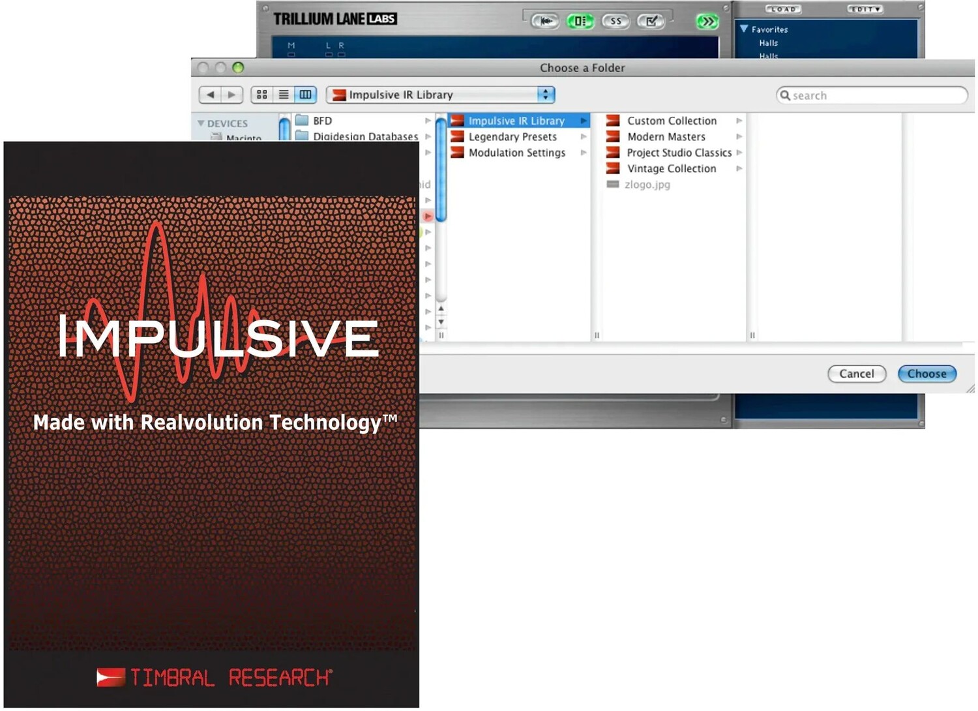Click the green double-arrow button in plugin

click(707, 22)
